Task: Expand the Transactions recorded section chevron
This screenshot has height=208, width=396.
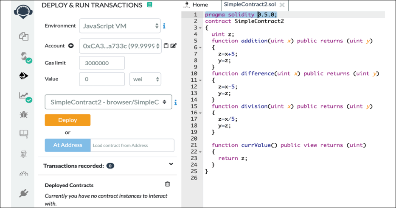Action: click(x=171, y=164)
